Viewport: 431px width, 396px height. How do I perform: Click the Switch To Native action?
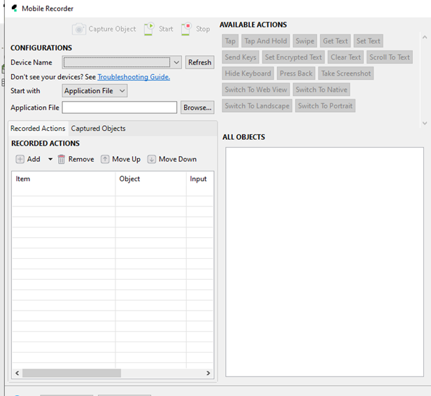(321, 90)
